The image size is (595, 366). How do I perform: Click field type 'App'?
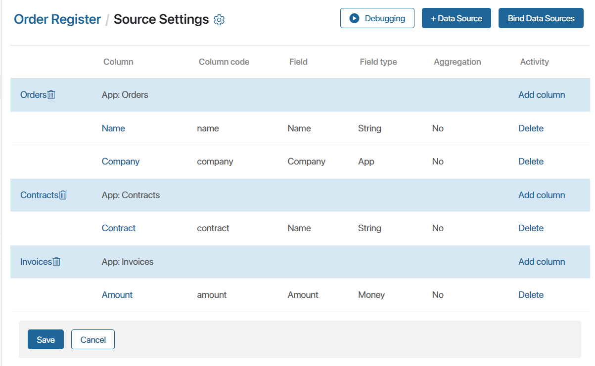pos(366,162)
